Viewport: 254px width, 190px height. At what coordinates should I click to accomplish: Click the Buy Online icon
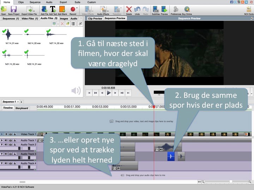(187, 9)
